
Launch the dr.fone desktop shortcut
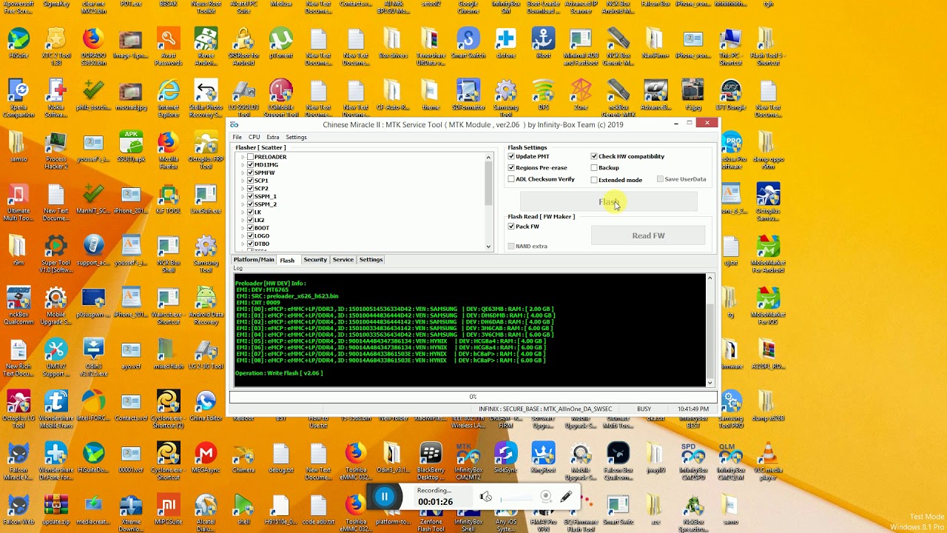pos(506,43)
